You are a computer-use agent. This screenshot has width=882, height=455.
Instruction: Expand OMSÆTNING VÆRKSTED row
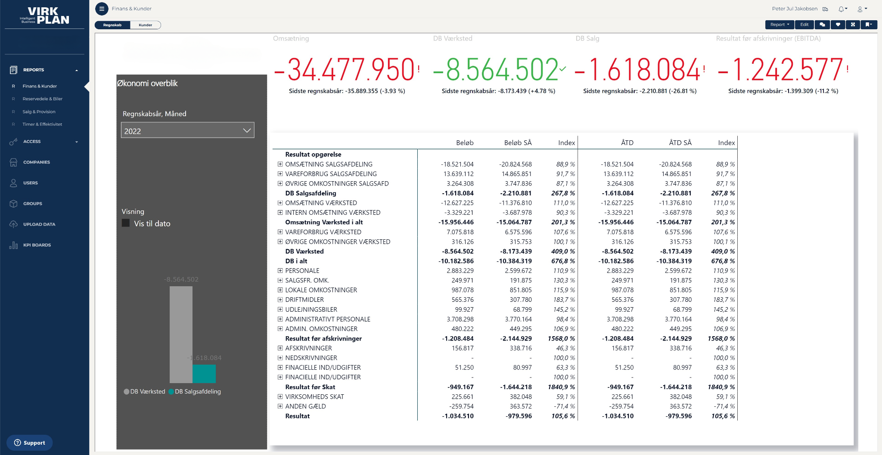pyautogui.click(x=280, y=203)
